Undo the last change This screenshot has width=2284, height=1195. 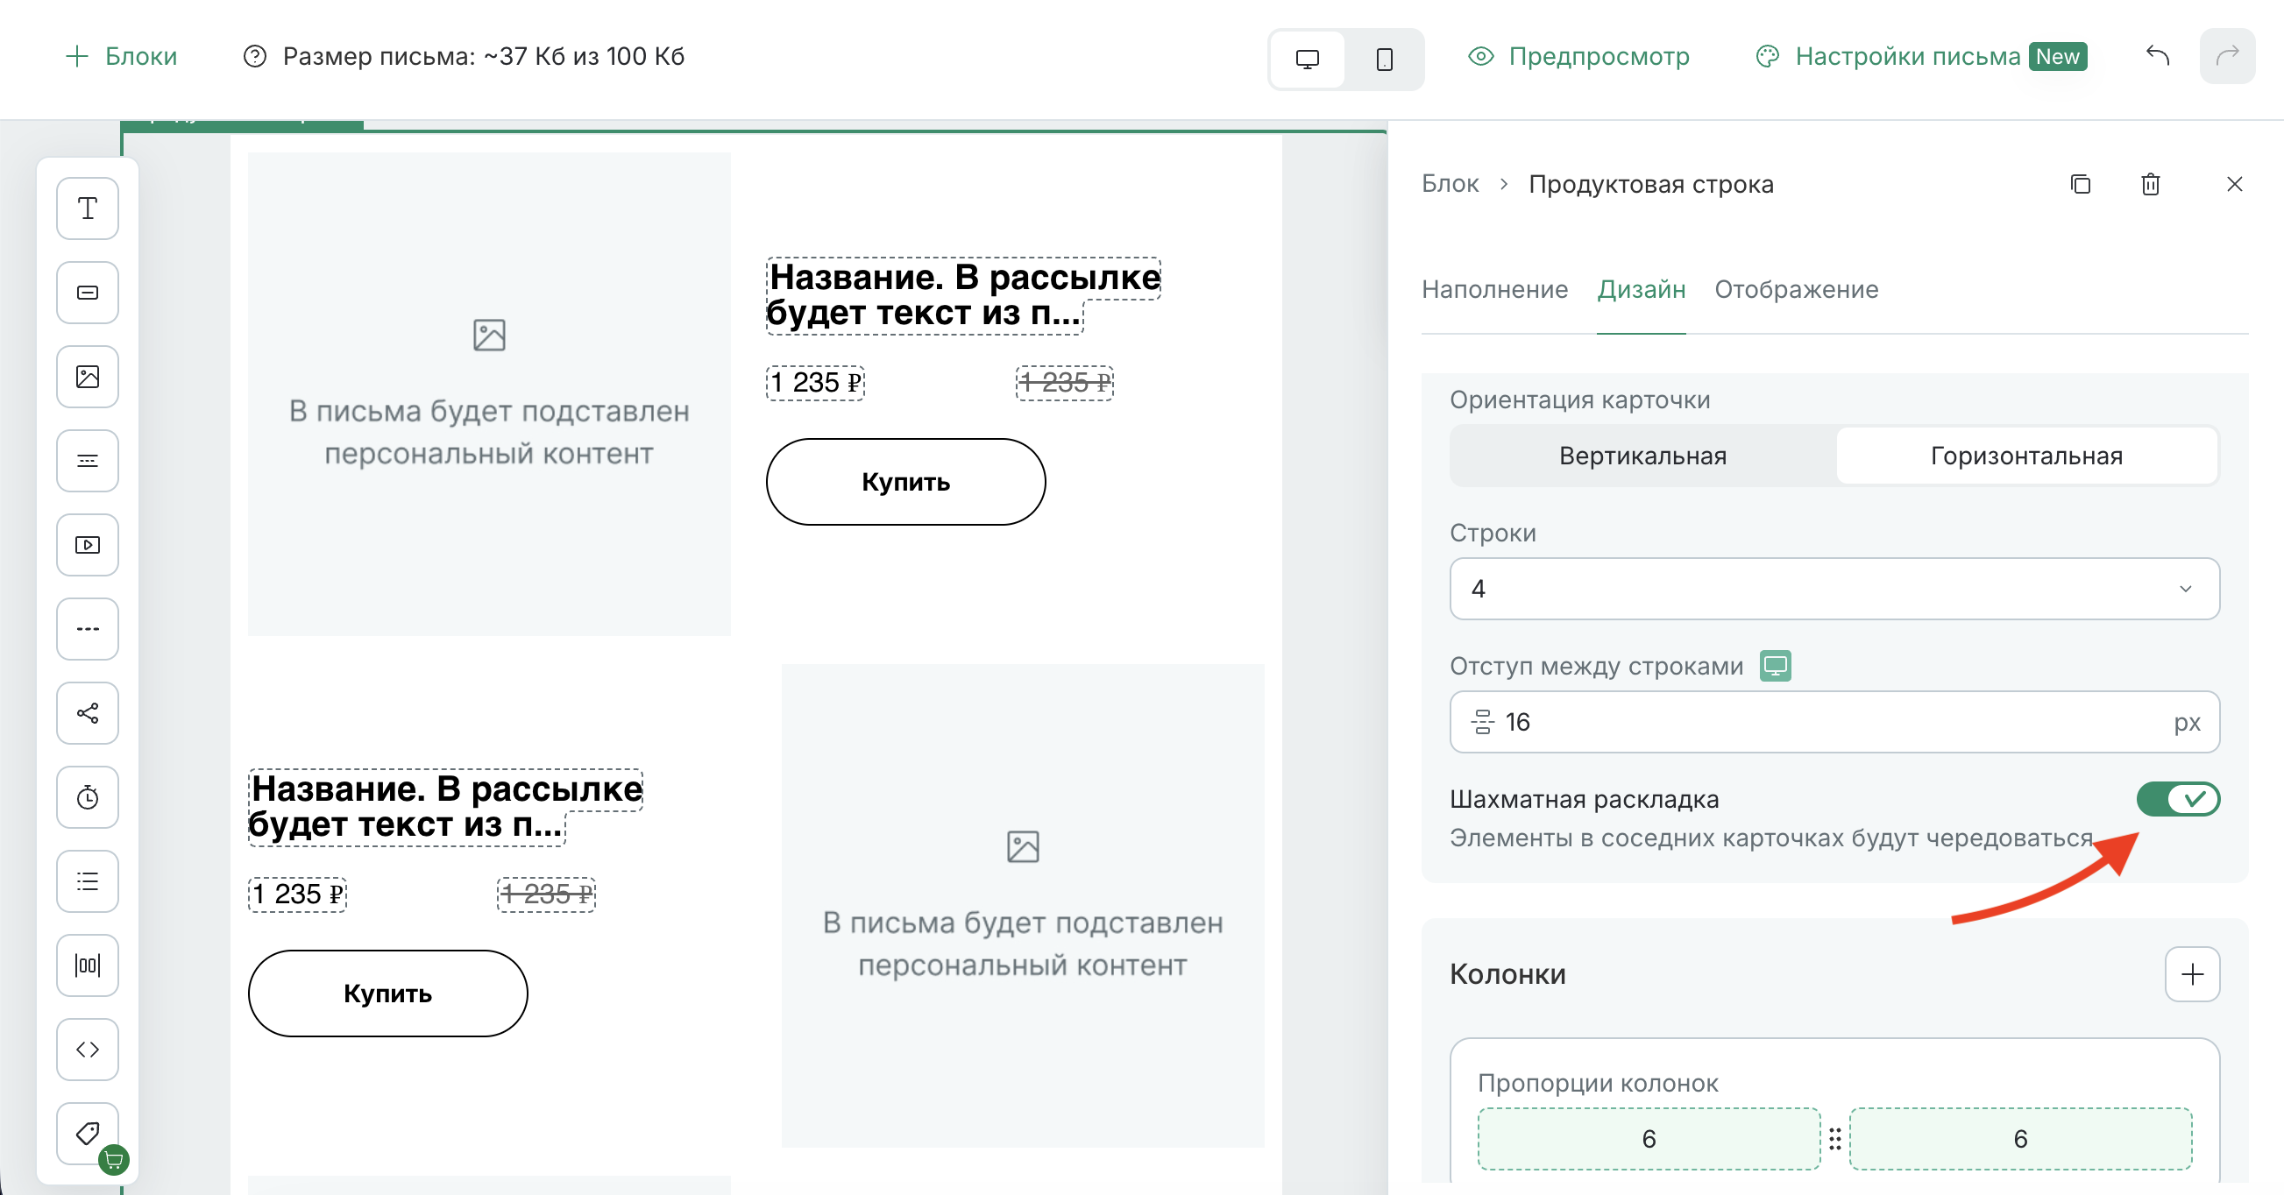2157,57
